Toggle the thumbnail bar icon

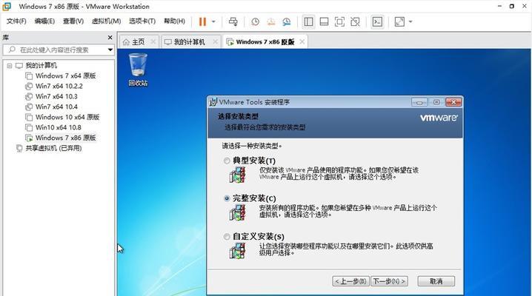pyautogui.click(x=324, y=21)
